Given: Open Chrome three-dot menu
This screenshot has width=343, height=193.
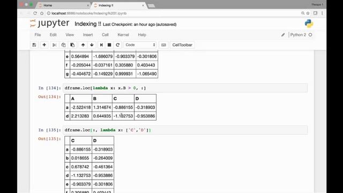Looking at the screenshot, I should 322,13.
